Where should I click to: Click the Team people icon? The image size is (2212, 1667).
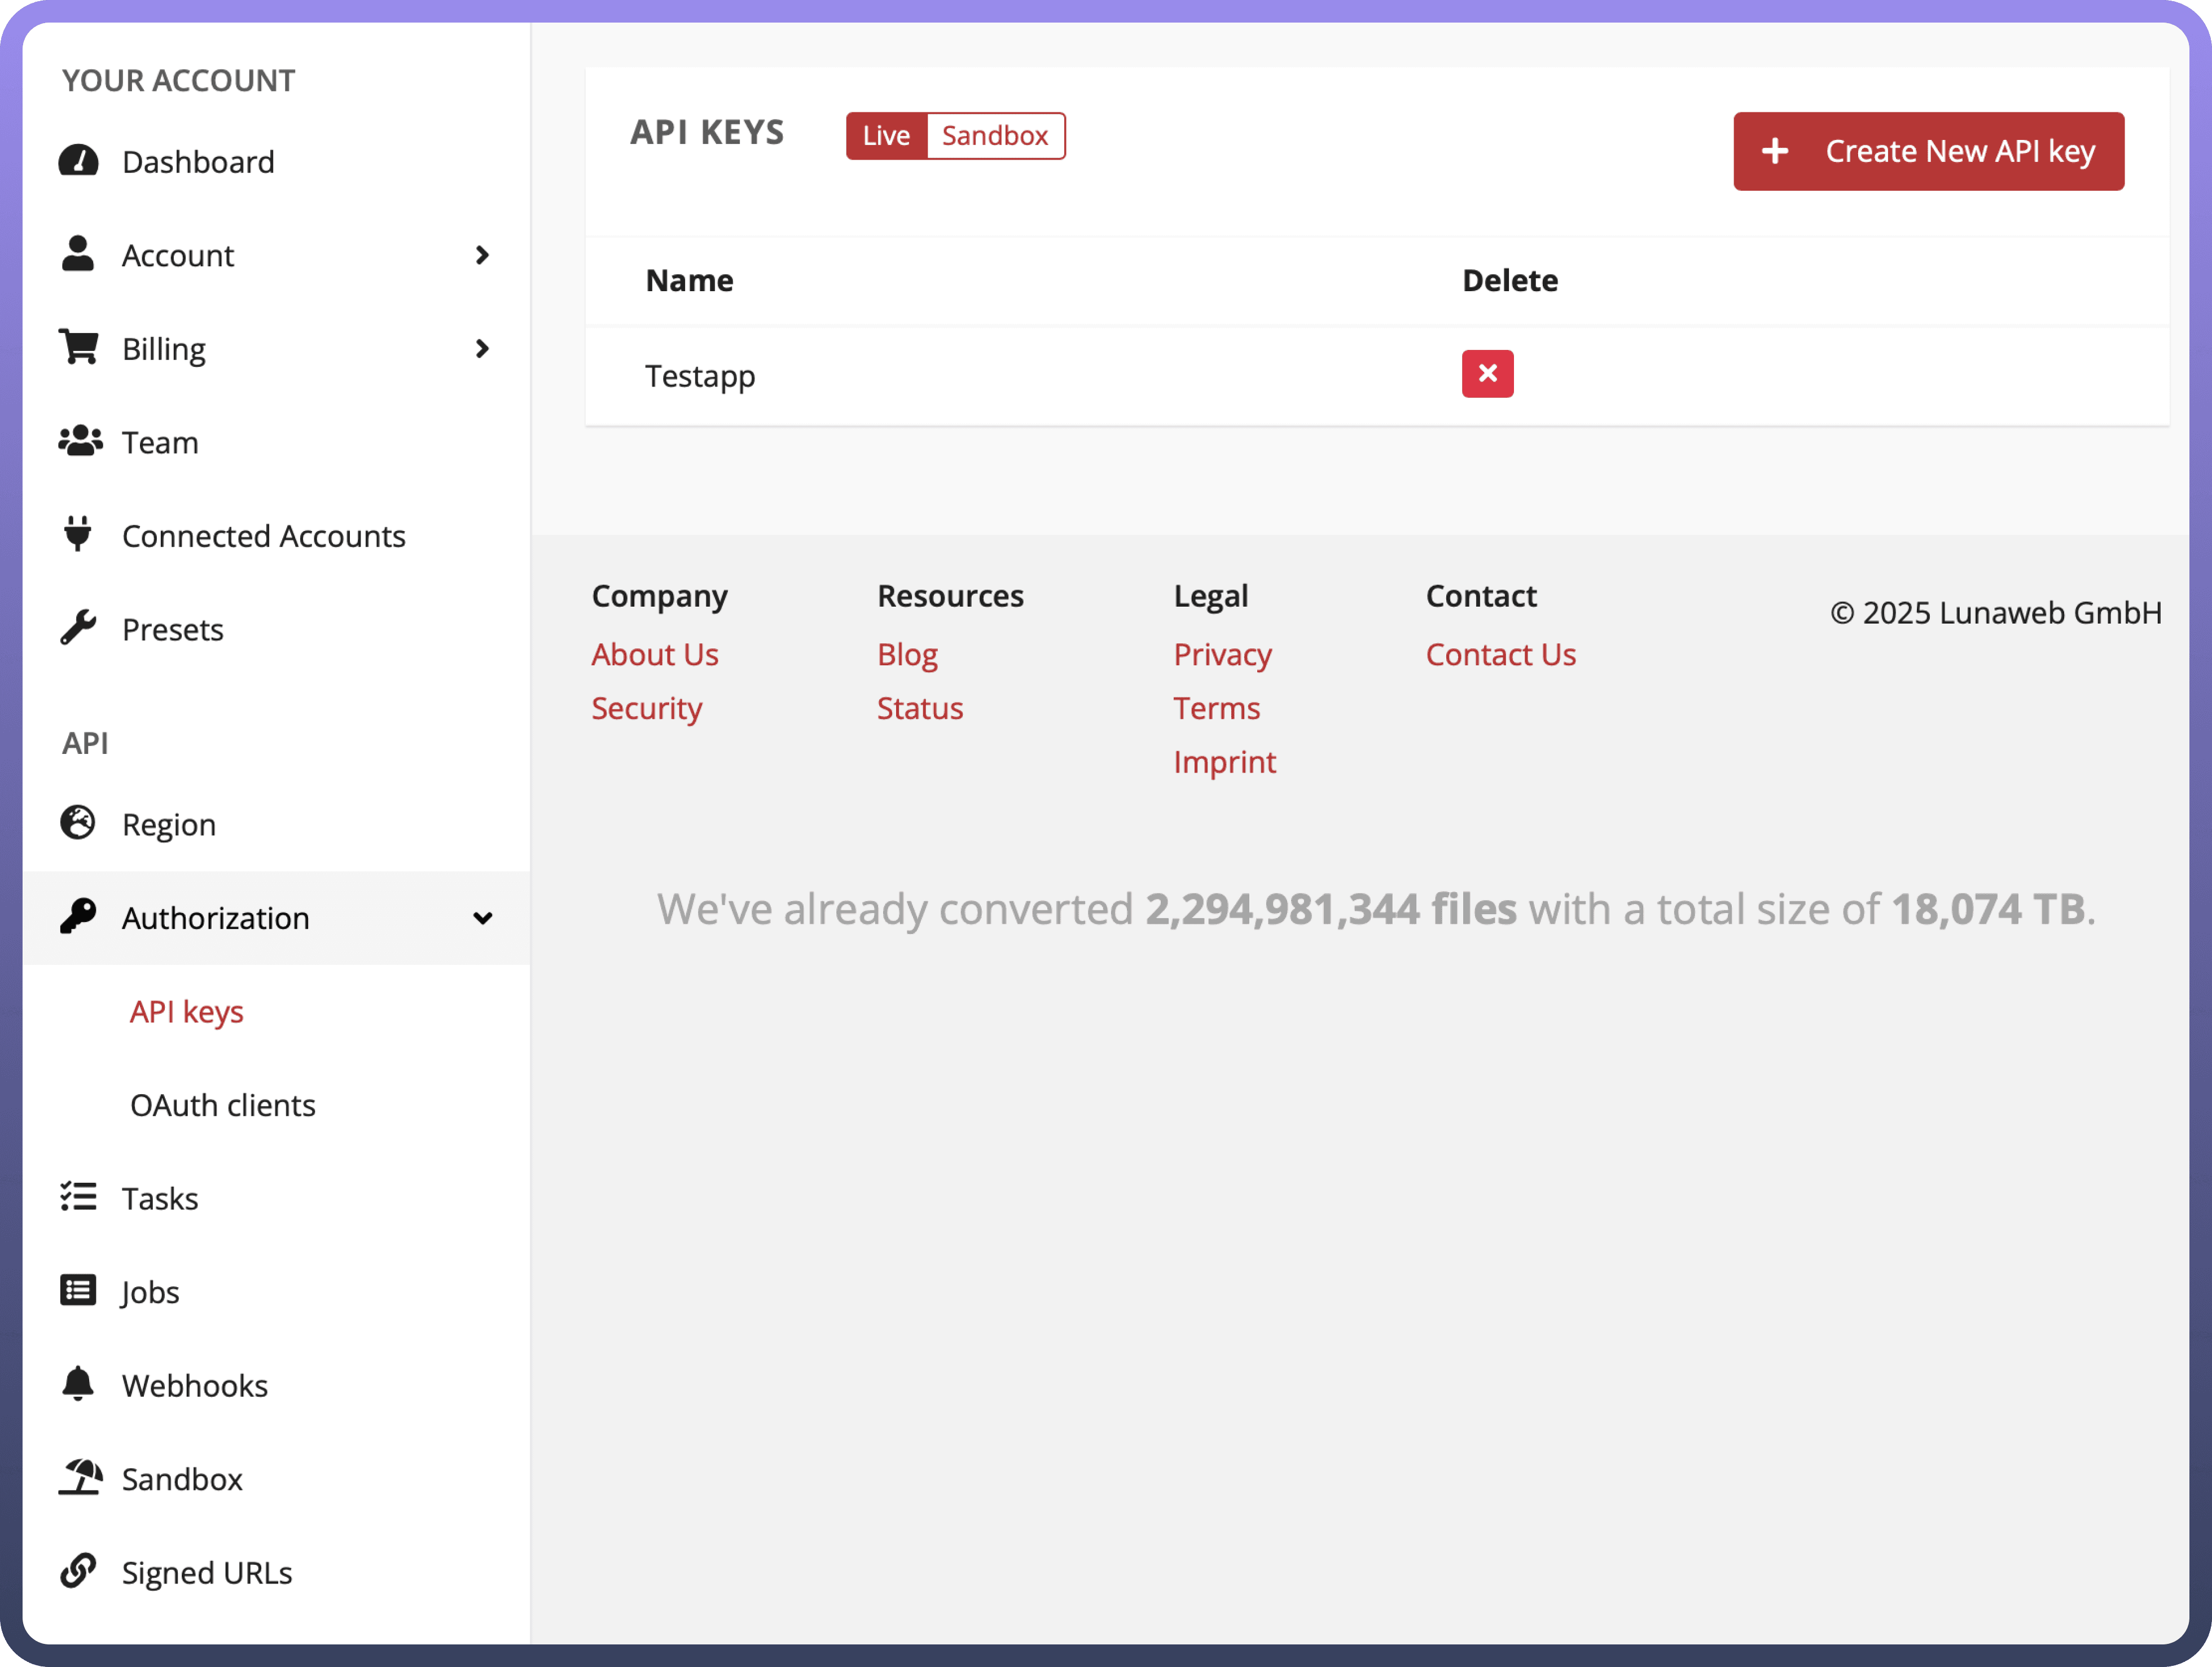(x=80, y=441)
